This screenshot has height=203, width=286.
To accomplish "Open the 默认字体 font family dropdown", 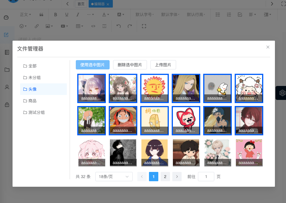I will [170, 15].
